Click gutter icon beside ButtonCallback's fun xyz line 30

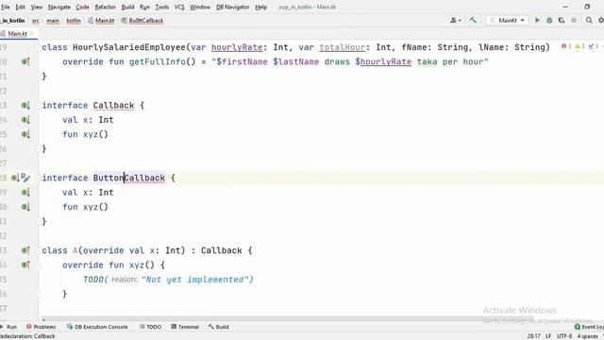25,207
